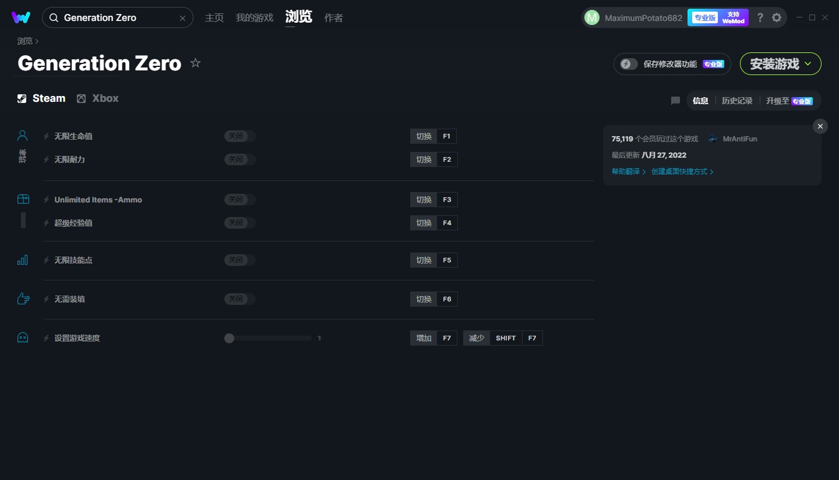Viewport: 839px width, 480px height.
Task: Favorite Generation Zero with the star icon
Action: pos(195,63)
